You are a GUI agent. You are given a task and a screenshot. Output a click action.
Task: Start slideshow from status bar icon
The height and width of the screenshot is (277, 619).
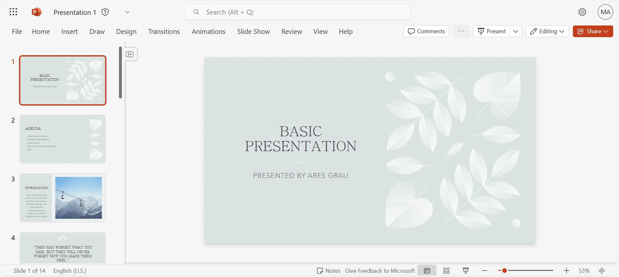[x=466, y=271]
